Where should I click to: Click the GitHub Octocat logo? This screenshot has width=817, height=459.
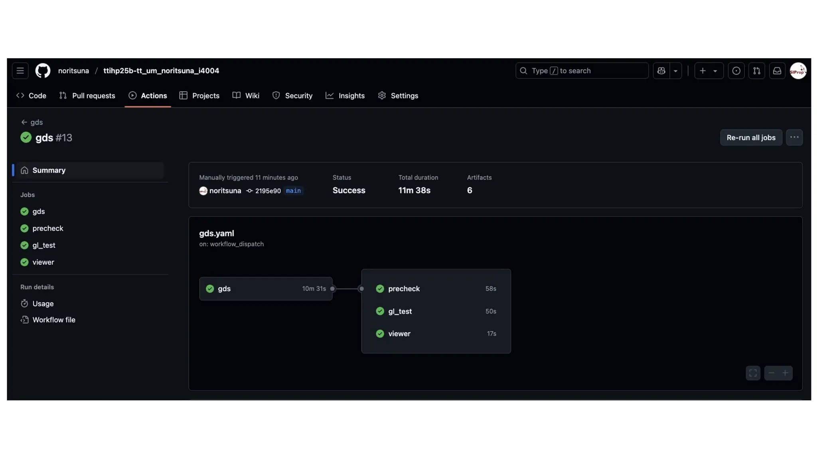pyautogui.click(x=43, y=71)
